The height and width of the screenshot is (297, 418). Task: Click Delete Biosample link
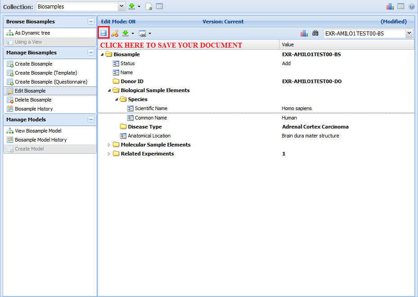pos(33,100)
